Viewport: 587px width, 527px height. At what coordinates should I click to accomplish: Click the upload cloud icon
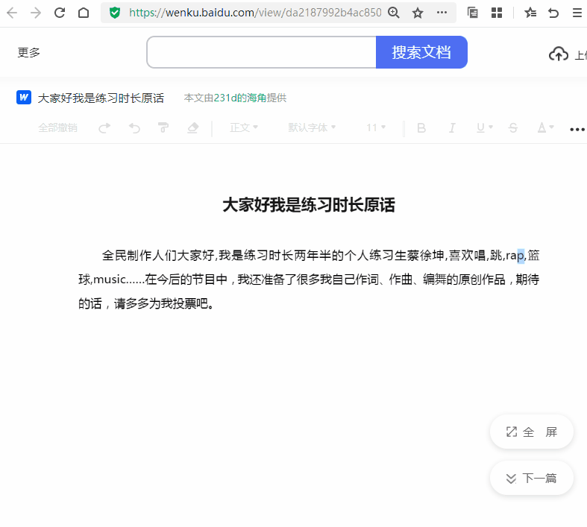pos(558,54)
